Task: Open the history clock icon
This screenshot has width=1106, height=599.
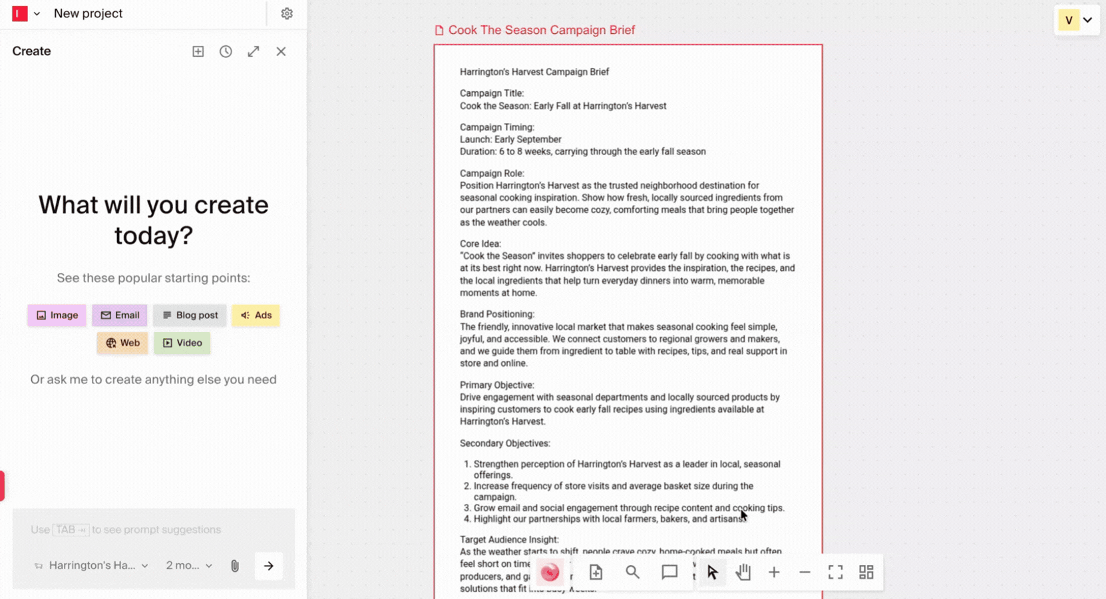Action: [x=226, y=51]
